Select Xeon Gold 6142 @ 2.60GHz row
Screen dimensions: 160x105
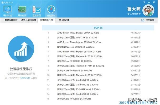tap(98, 85)
